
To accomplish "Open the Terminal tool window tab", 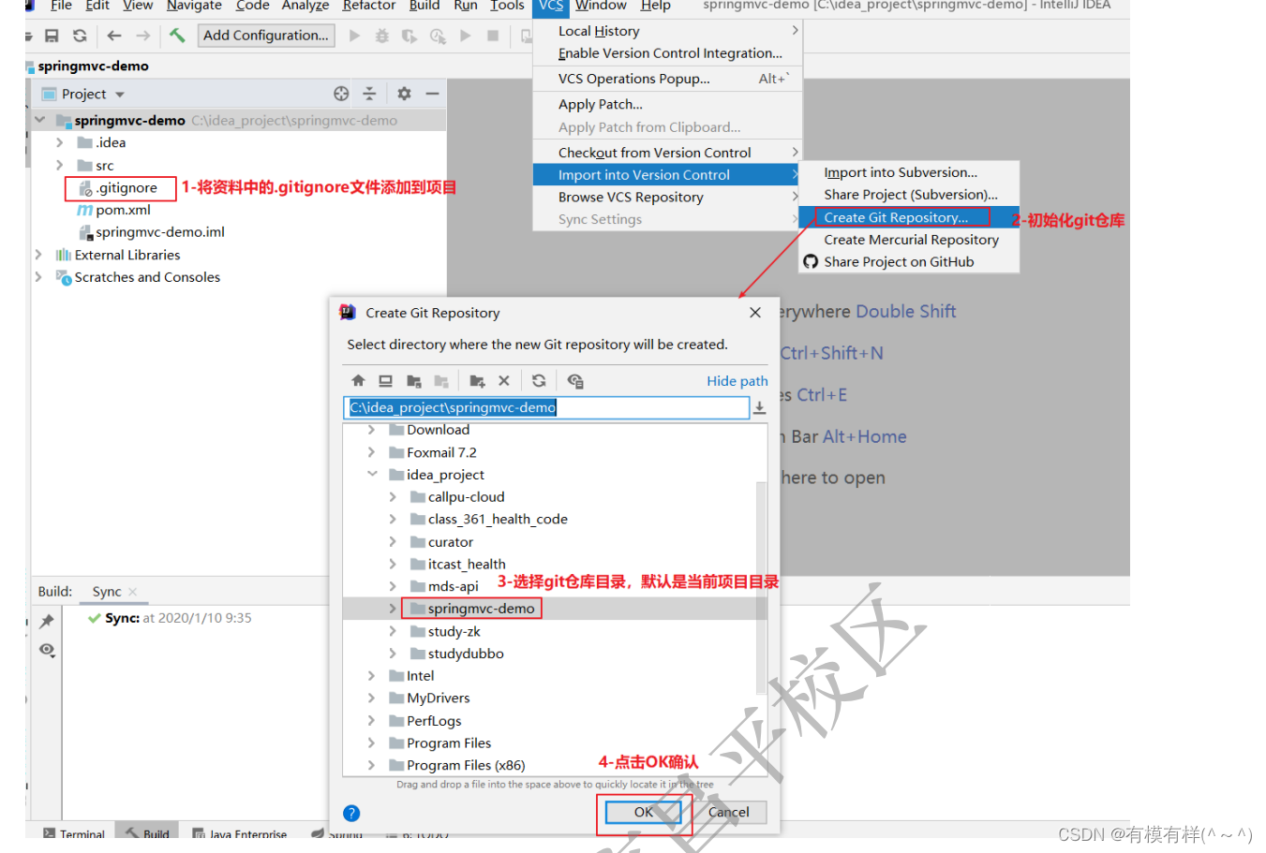I will (74, 832).
